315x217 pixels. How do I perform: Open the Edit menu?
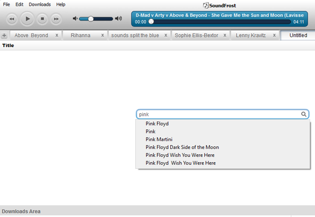coord(19,4)
